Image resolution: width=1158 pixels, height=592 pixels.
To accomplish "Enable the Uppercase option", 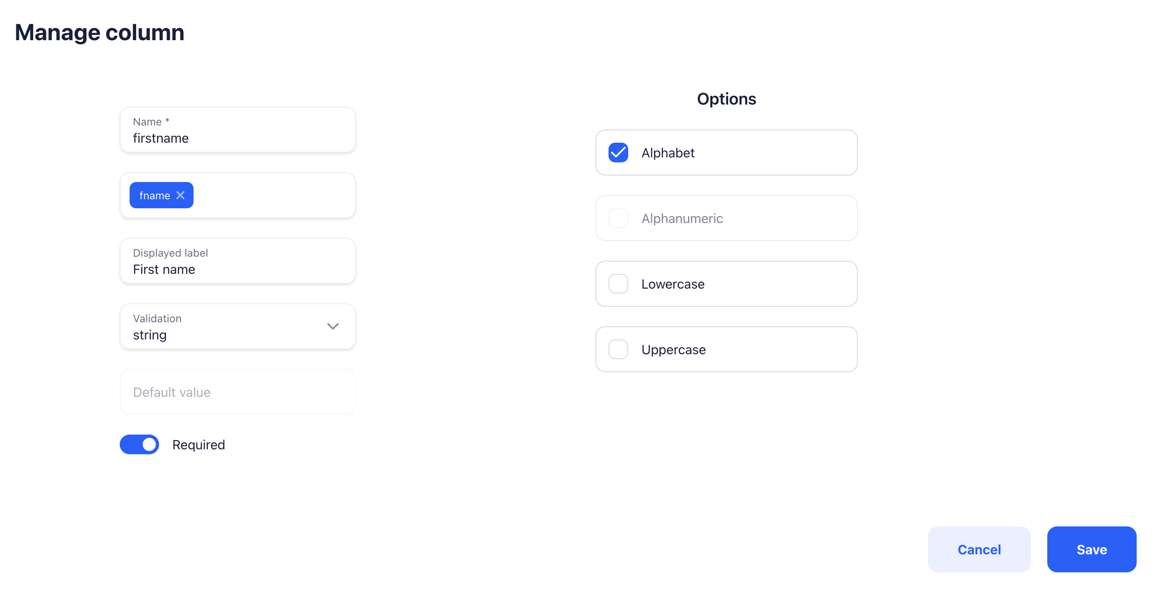I will [x=618, y=349].
